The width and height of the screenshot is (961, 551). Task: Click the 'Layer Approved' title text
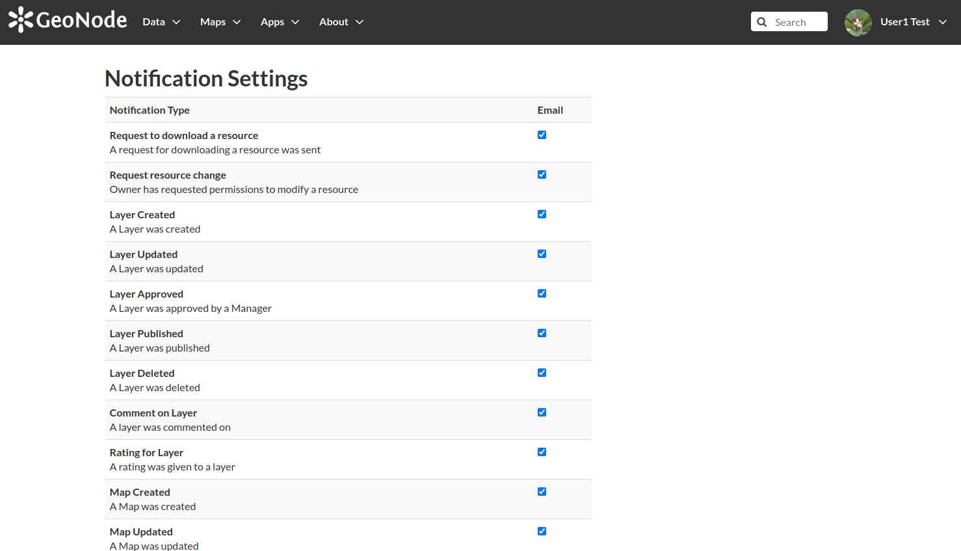(x=146, y=294)
